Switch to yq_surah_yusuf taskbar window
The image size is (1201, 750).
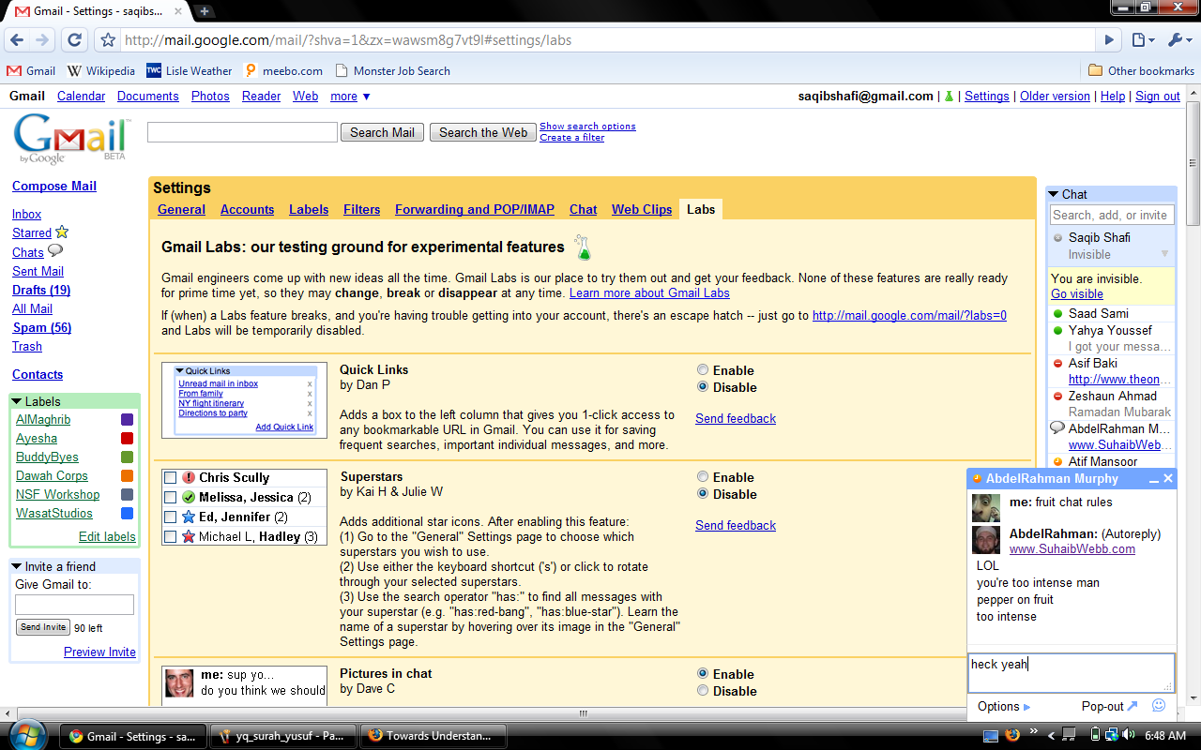(x=281, y=736)
